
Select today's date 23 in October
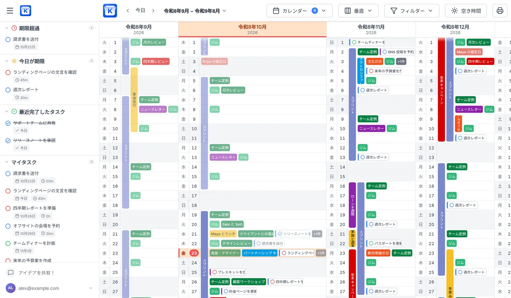tap(194, 253)
